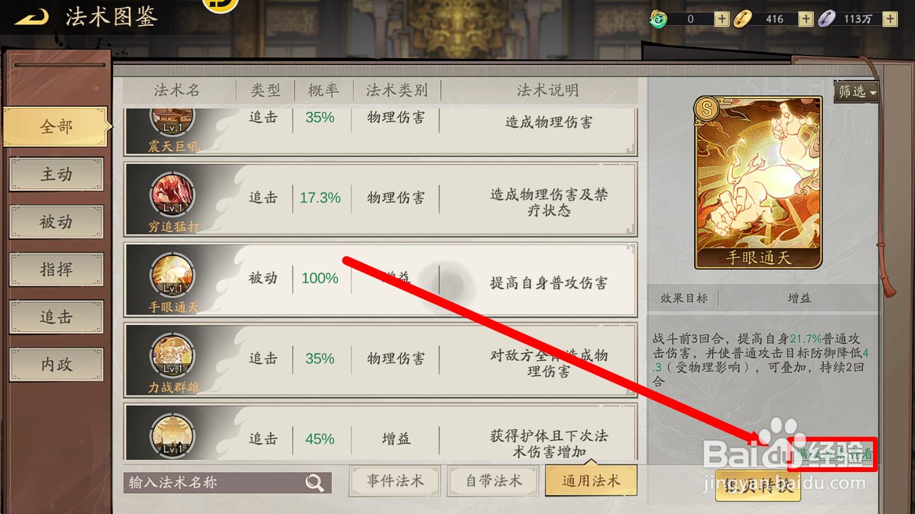
Task: Open the 筛选 filter dropdown
Action: (856, 91)
